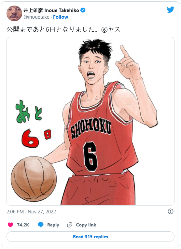
Task: Open the @inouetake handle link
Action: click(36, 17)
